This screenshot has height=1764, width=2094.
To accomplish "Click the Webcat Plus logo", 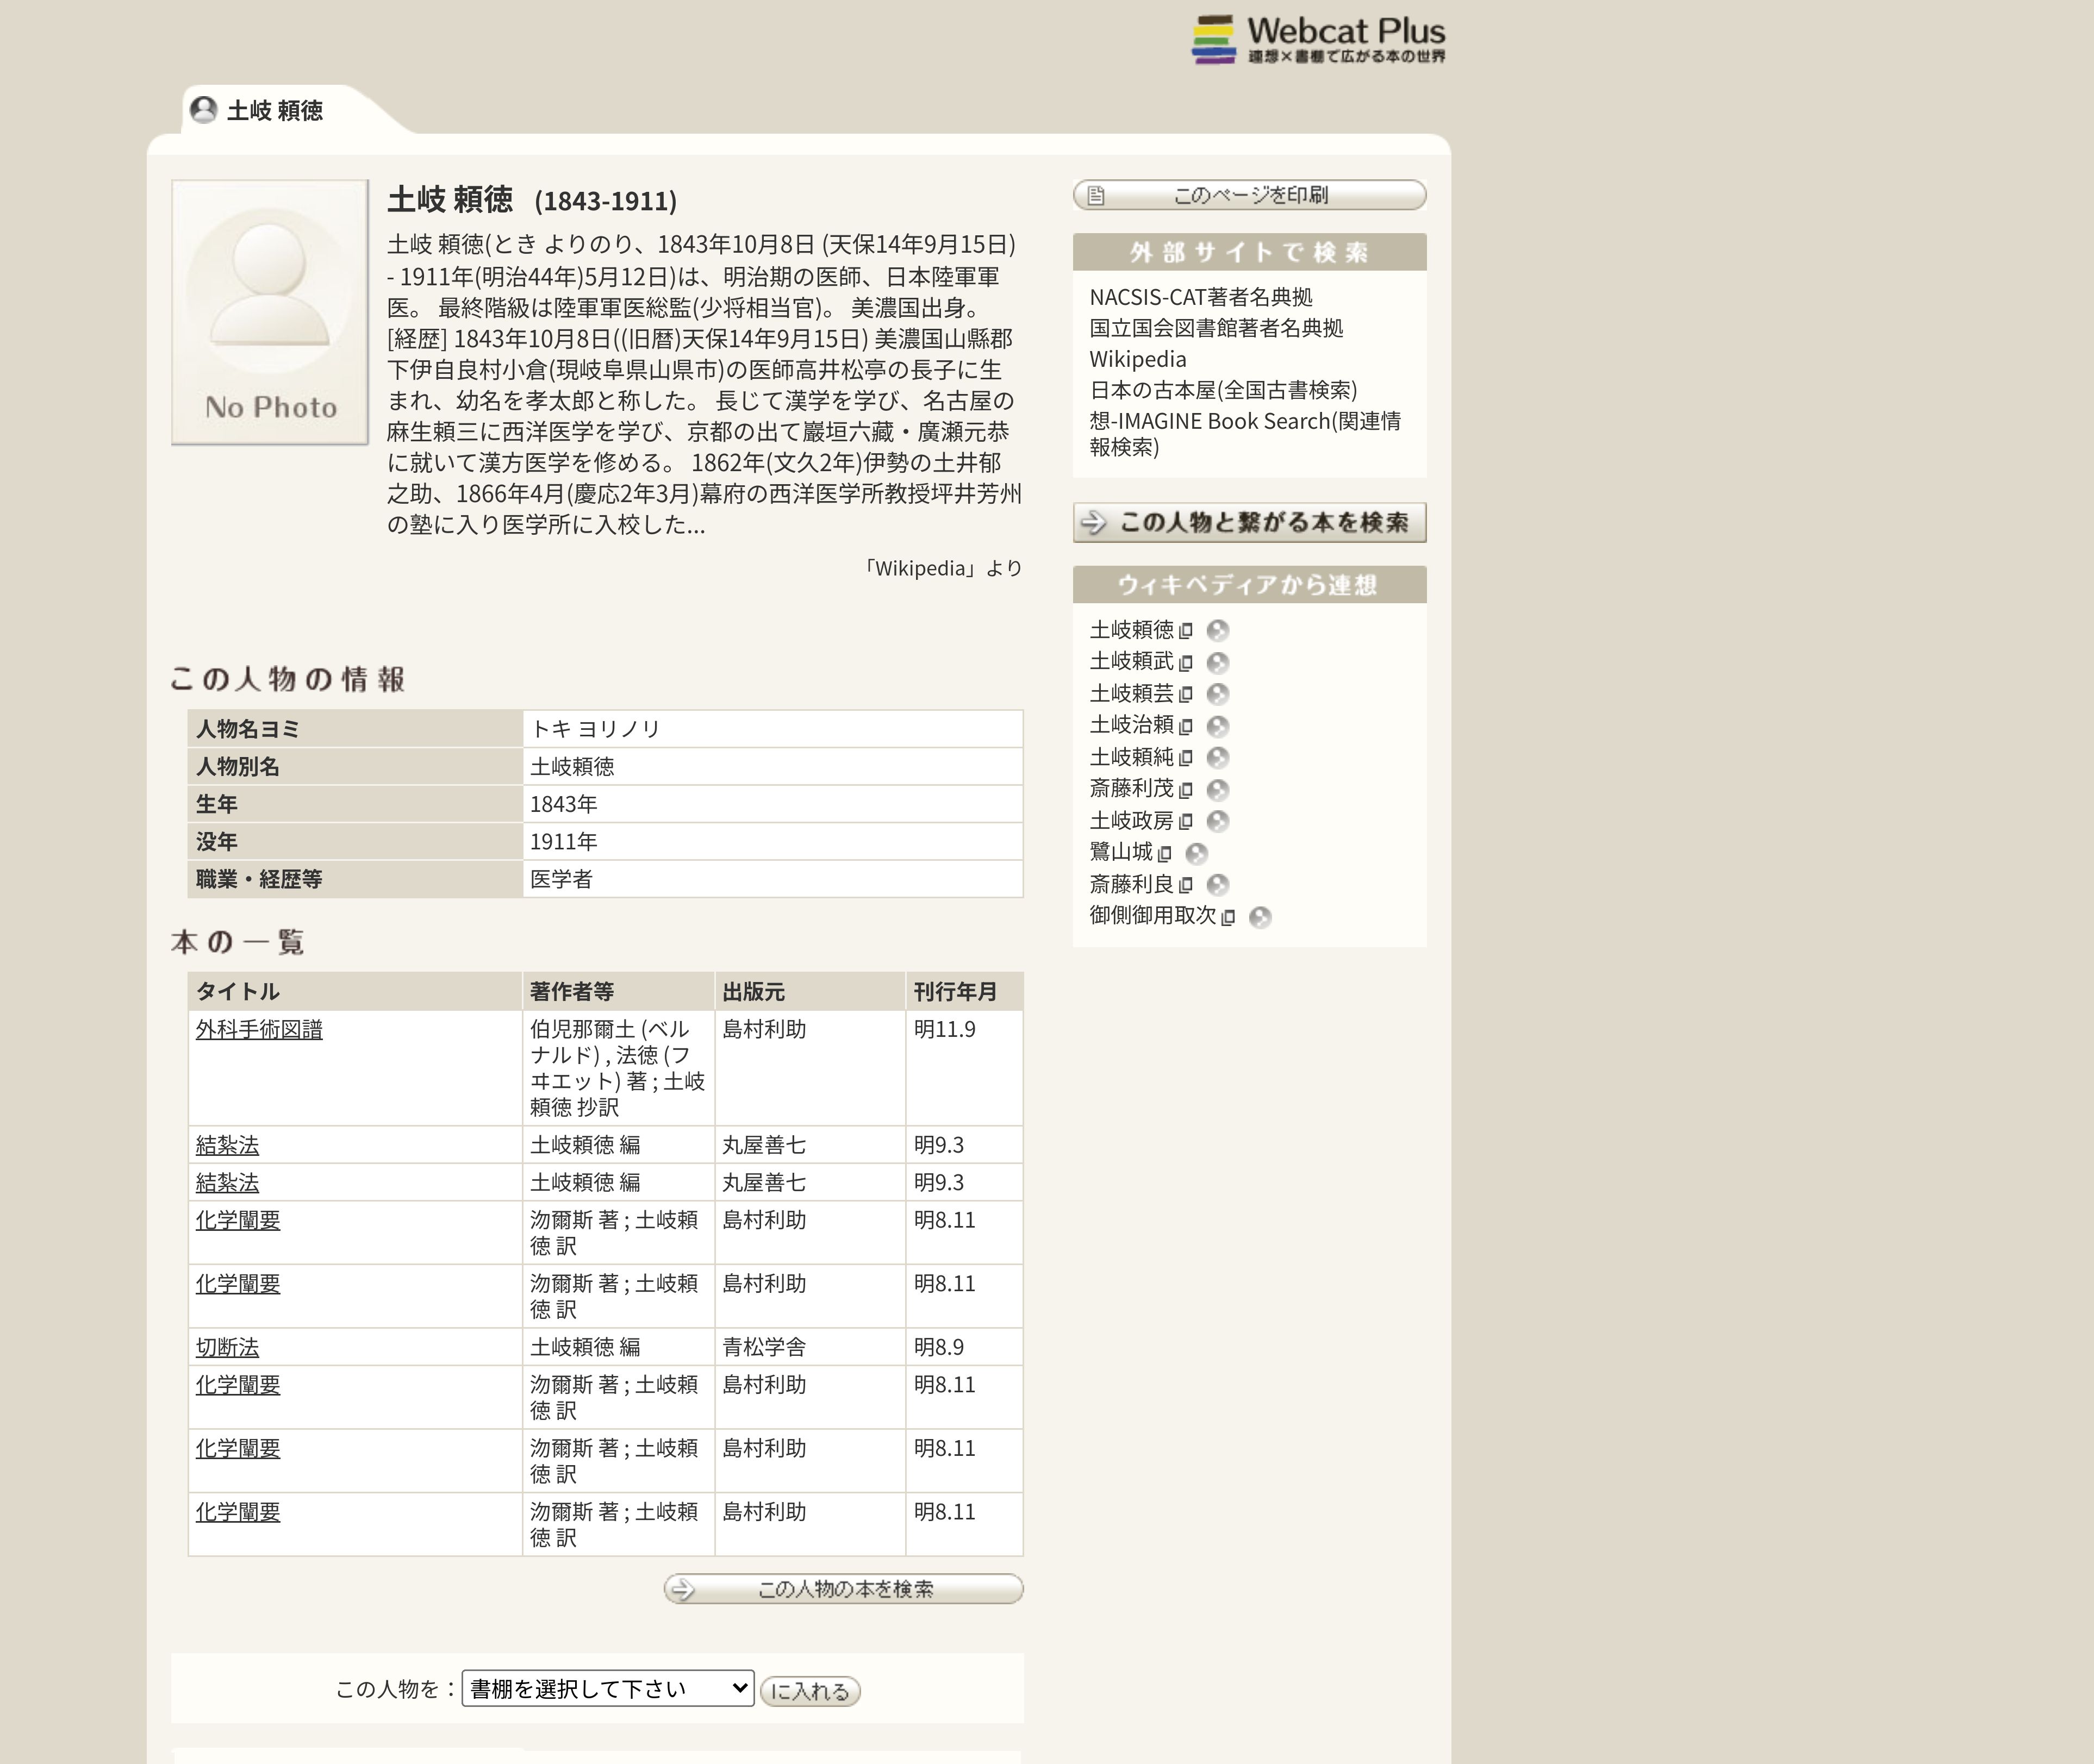I will point(1318,40).
